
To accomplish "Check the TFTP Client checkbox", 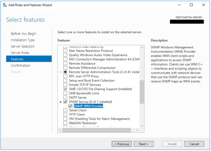I will [65, 114].
